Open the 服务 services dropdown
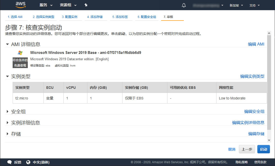275x166 pixels. [x=46, y=5]
